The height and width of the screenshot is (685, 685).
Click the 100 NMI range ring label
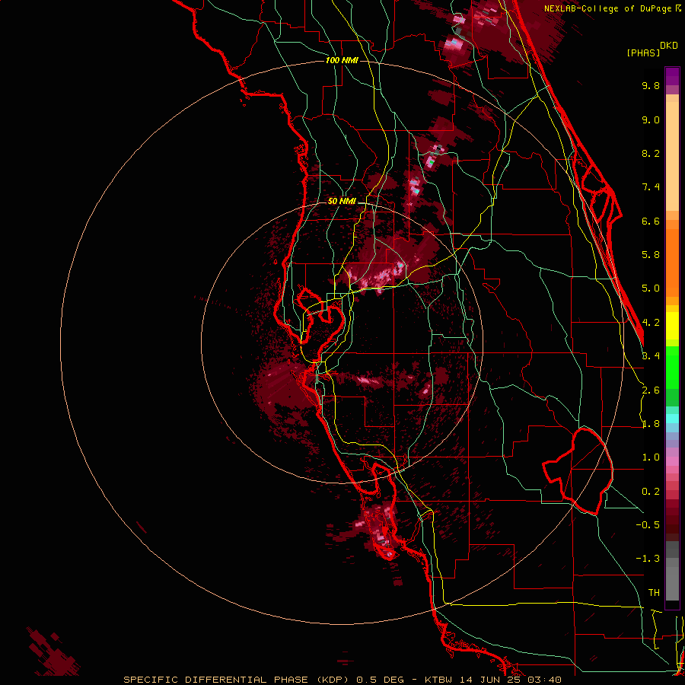point(342,60)
